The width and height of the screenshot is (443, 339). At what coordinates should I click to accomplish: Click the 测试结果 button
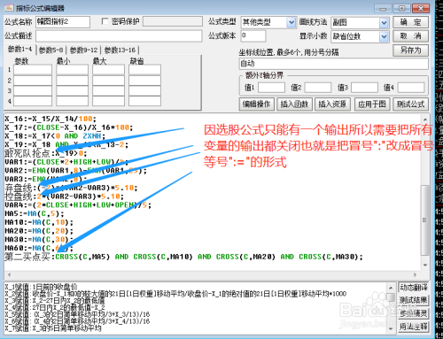[413, 300]
